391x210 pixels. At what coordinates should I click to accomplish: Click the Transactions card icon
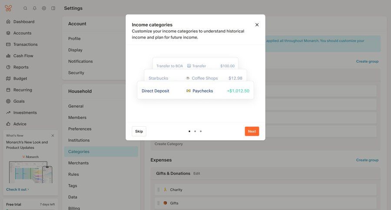[8, 44]
